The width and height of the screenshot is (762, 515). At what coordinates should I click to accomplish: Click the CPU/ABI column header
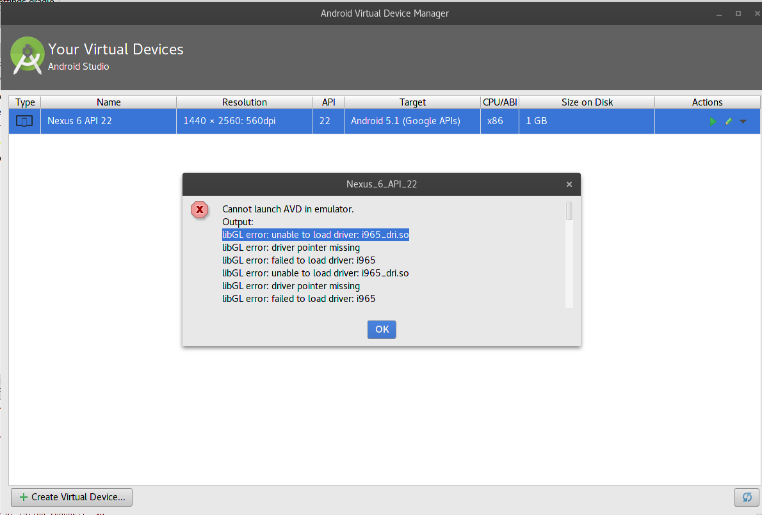499,102
